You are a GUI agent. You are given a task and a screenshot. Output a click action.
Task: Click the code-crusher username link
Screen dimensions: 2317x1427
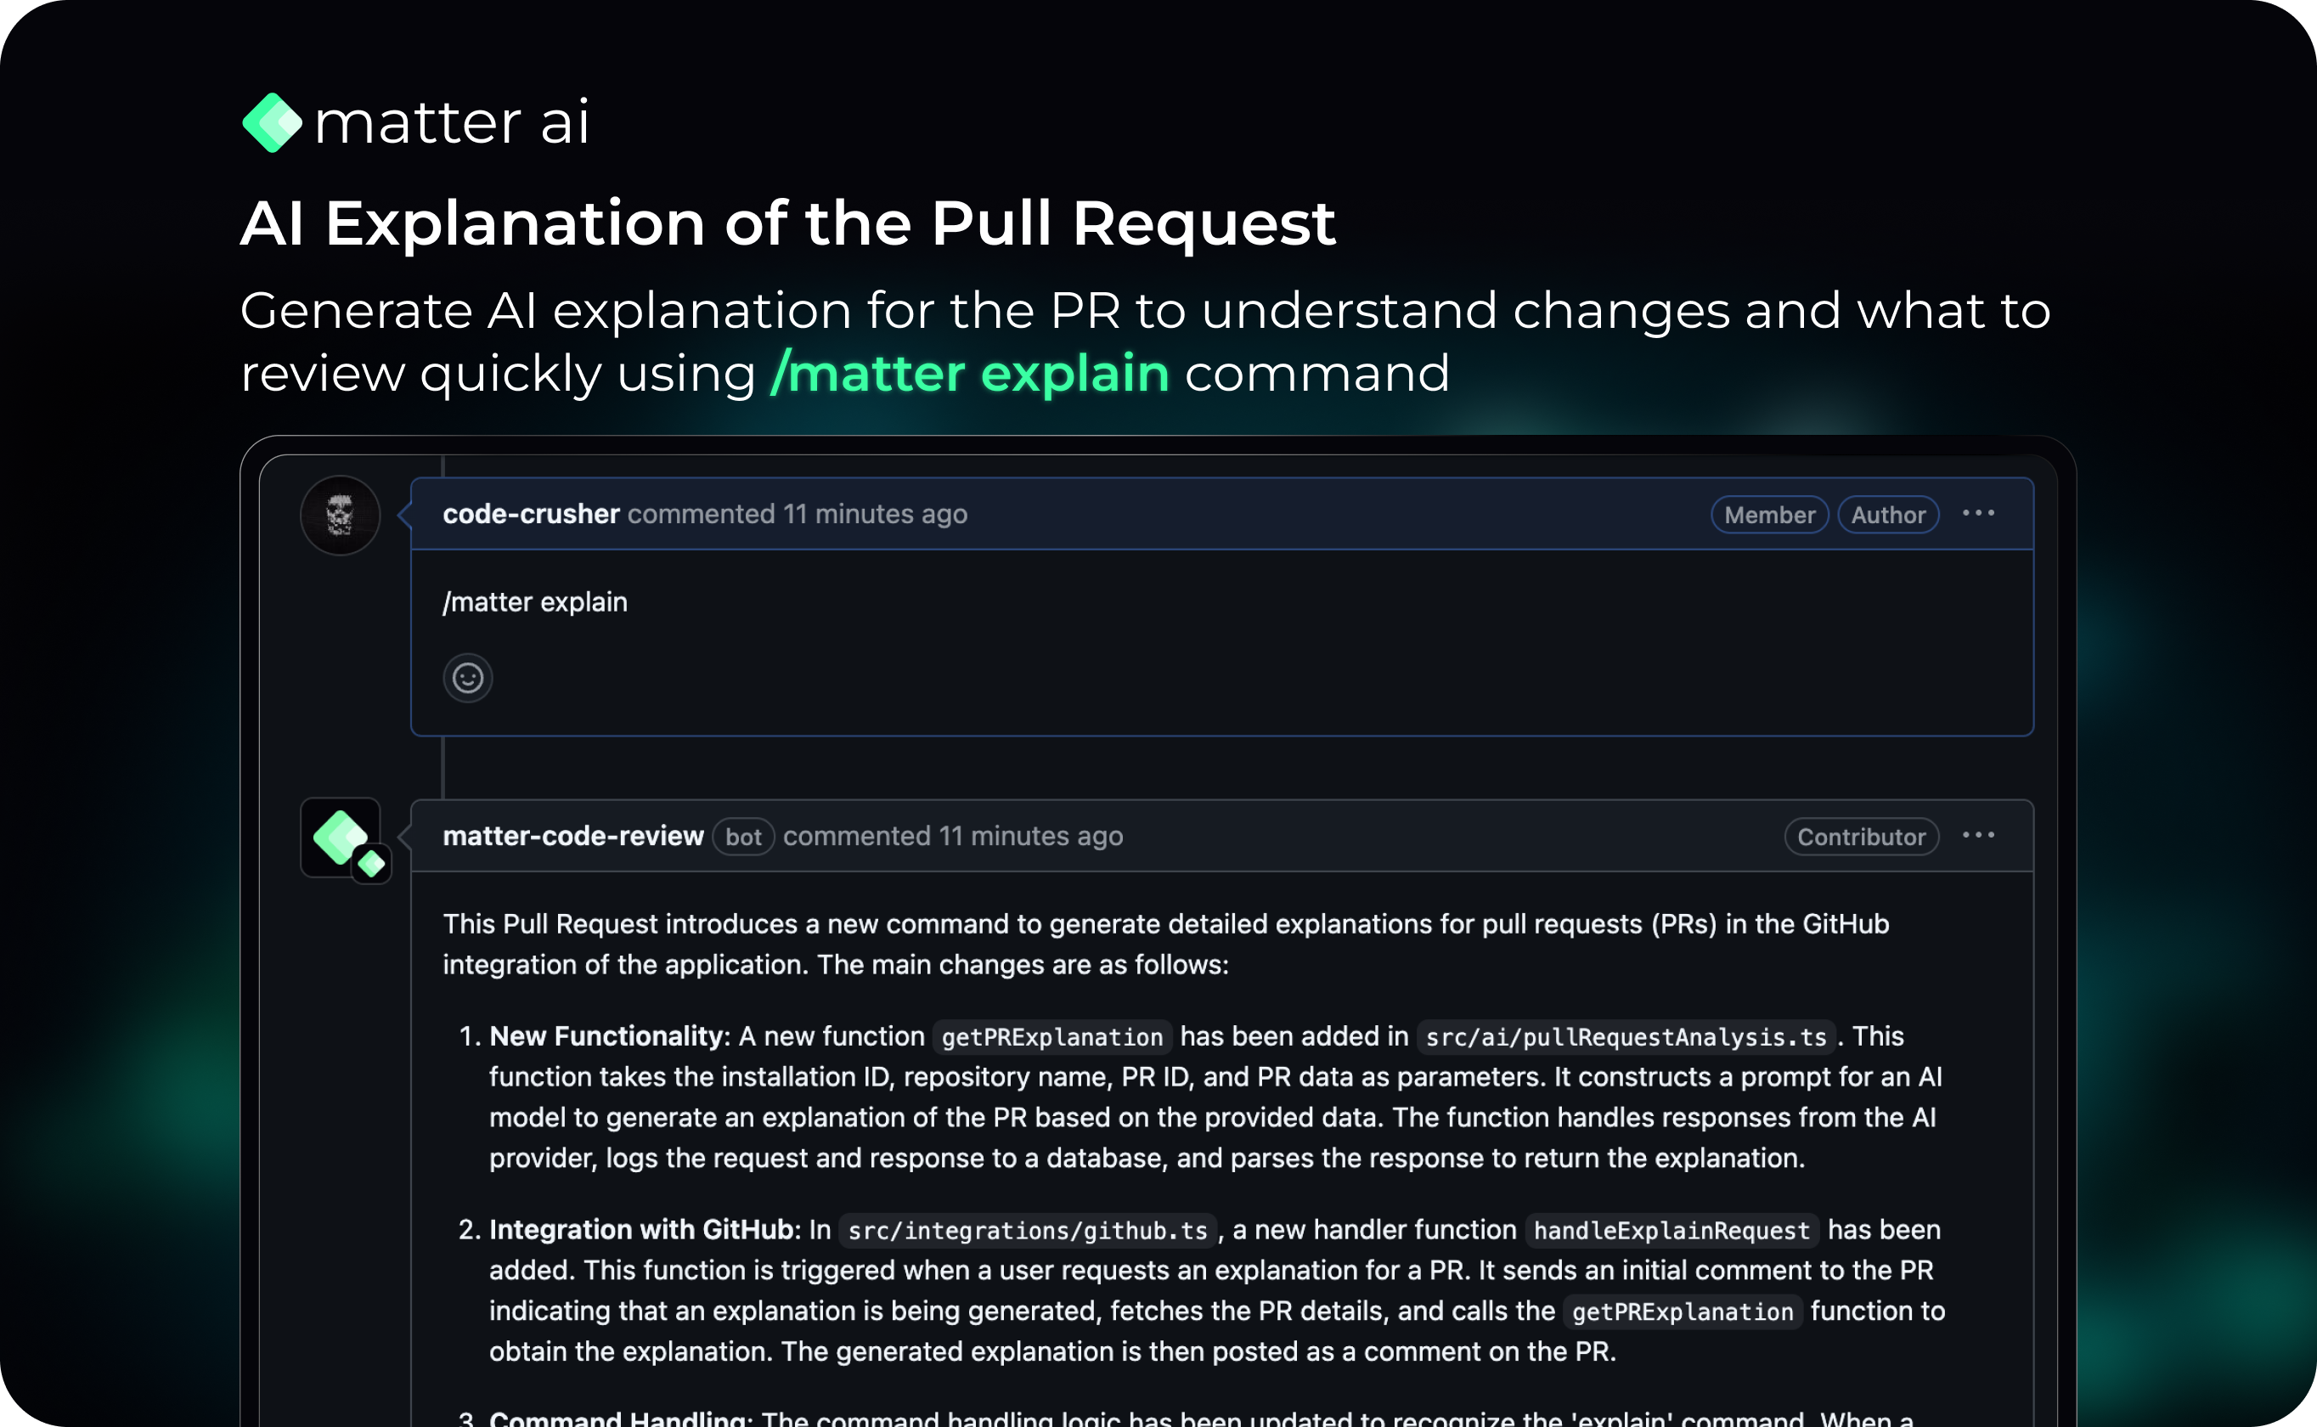click(530, 515)
